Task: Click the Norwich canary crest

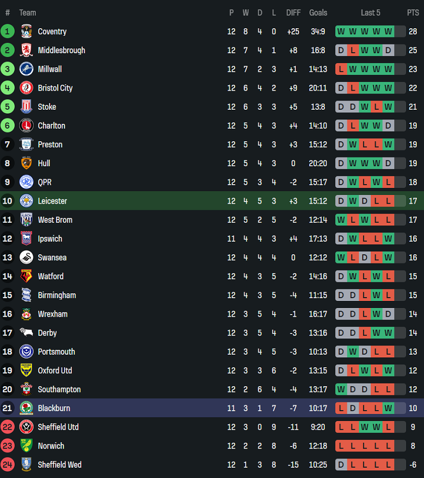Action: [26, 446]
